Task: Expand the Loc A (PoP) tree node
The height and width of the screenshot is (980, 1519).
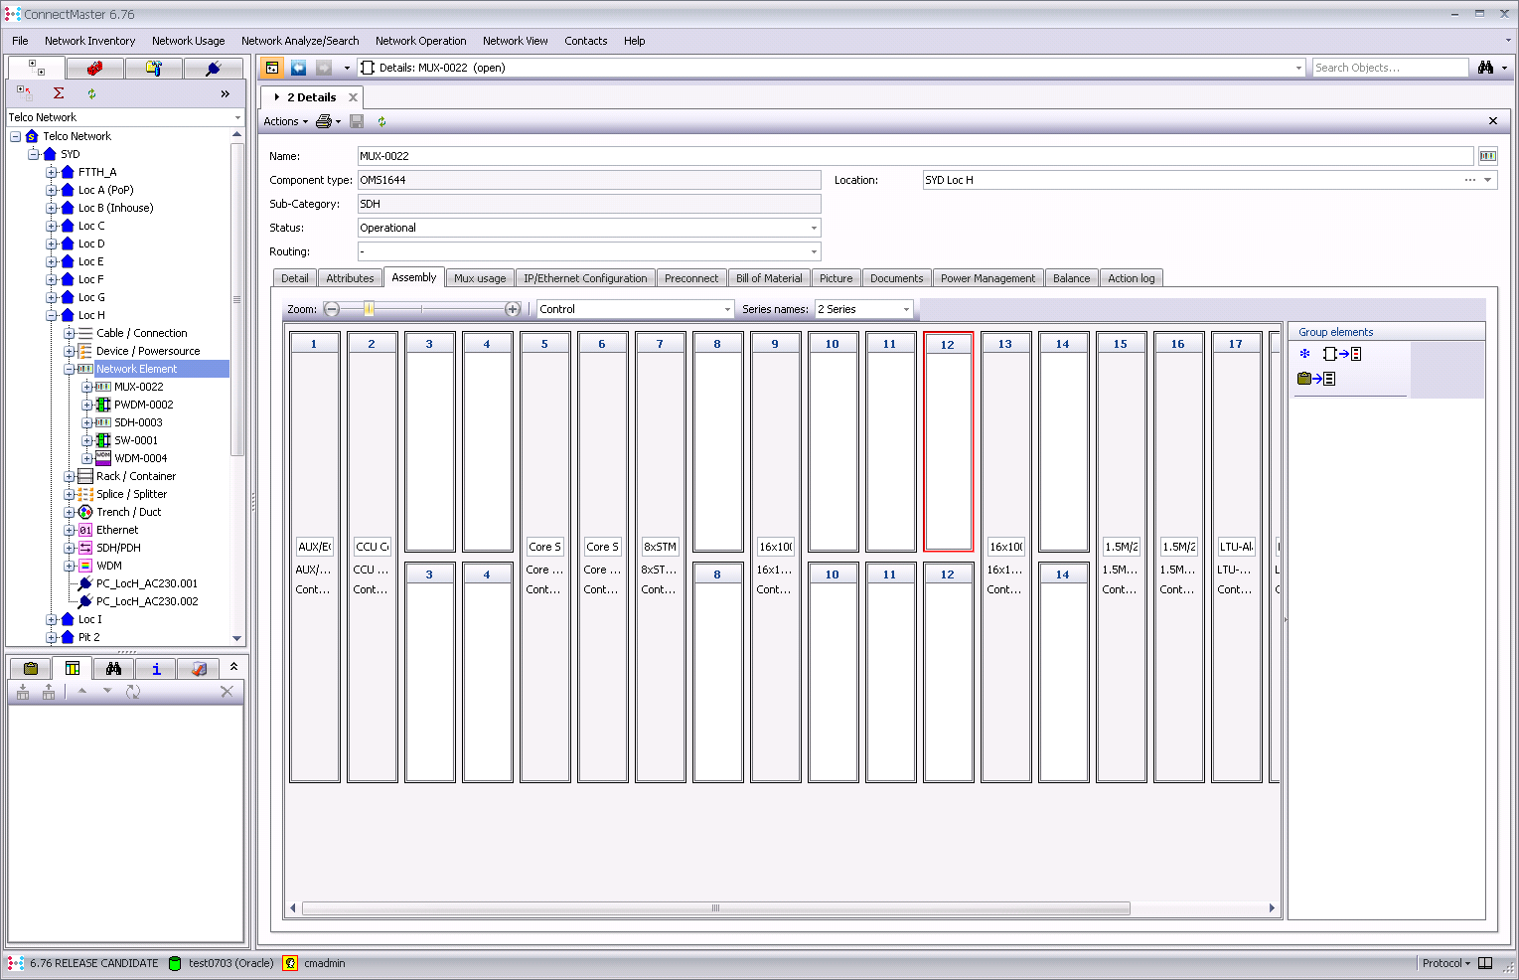Action: coord(52,190)
